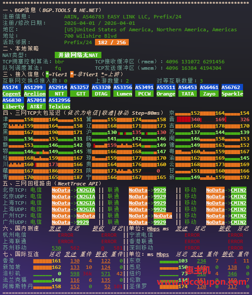The image size is (252, 295).
Task: Select the 'fq' queue scheduling value
Action: (x=58, y=68)
